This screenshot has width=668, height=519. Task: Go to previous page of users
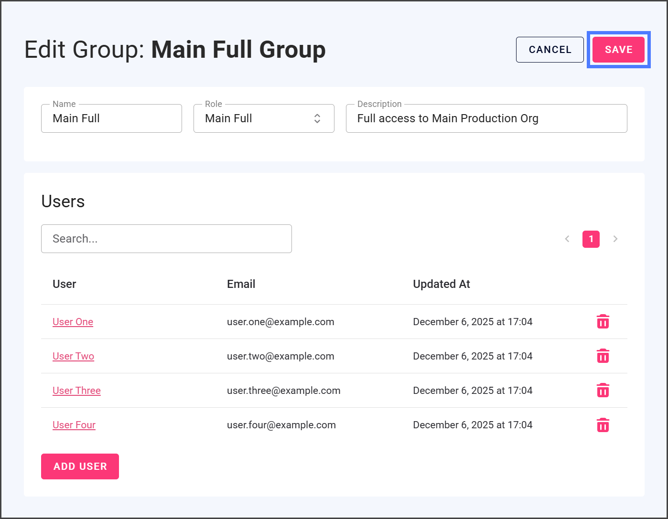567,239
